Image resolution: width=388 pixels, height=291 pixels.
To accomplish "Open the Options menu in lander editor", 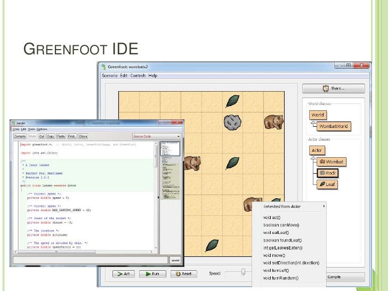I will [x=42, y=129].
